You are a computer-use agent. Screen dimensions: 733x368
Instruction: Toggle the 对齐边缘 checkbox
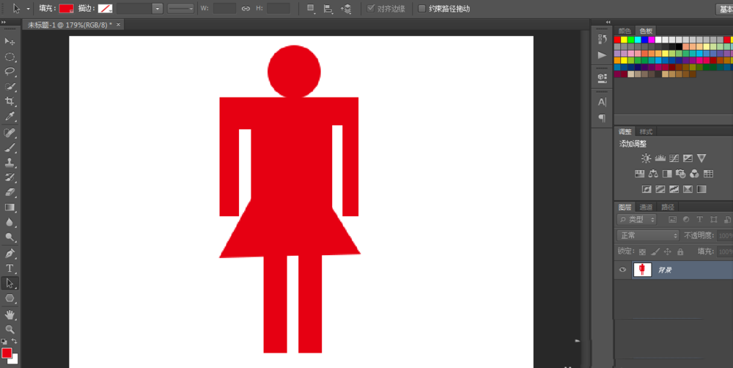point(371,9)
